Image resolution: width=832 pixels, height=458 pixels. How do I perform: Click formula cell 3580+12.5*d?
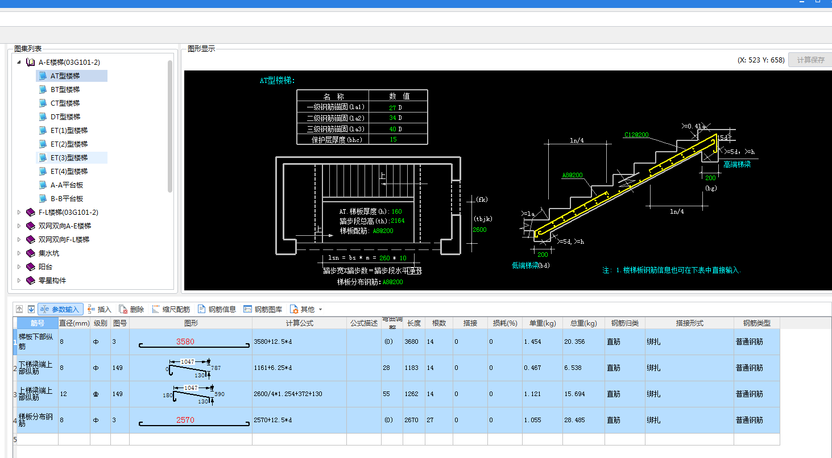pos(299,342)
